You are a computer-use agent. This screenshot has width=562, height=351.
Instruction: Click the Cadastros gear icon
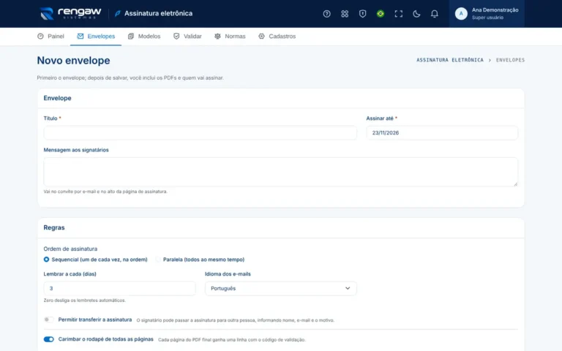click(x=262, y=36)
